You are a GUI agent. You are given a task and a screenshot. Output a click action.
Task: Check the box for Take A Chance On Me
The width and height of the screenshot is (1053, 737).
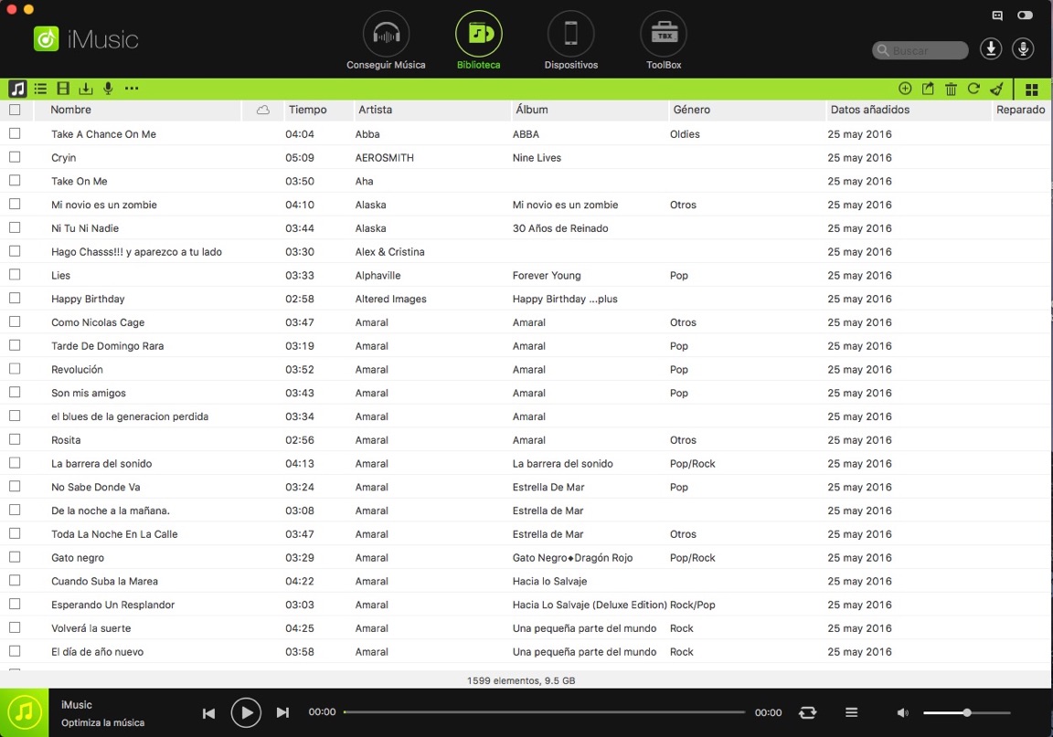(x=15, y=133)
